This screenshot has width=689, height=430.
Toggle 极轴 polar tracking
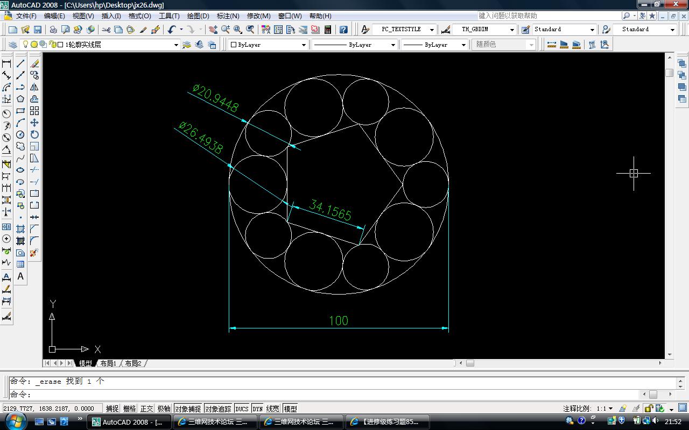[x=164, y=408]
